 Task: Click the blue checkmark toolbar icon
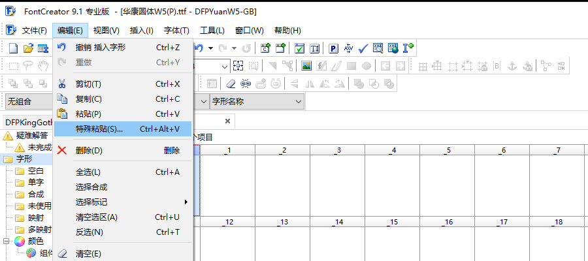click(x=363, y=48)
